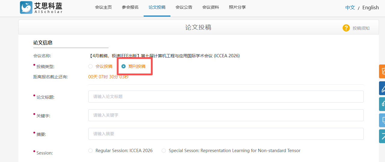
Task: Click the back-to-top arrow sidebar icon
Action: (x=382, y=136)
